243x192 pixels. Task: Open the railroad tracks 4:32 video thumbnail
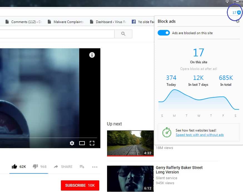click(130, 143)
